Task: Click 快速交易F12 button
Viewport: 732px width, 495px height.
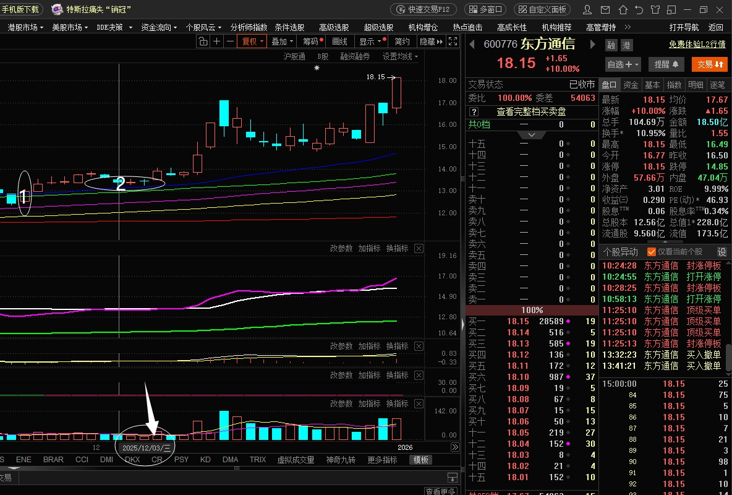Action: [x=422, y=9]
